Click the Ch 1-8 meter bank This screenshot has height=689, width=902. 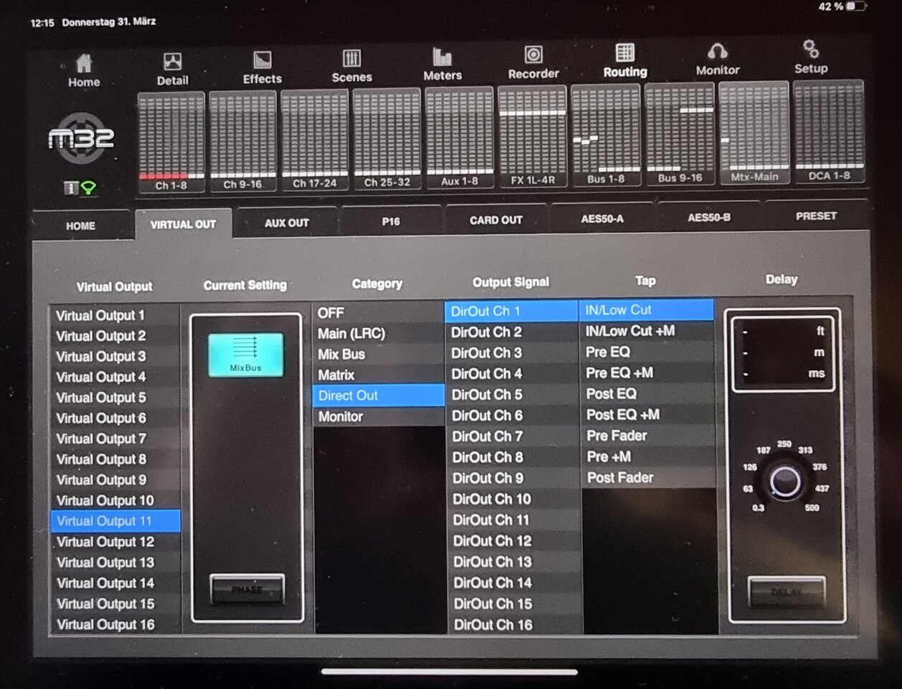point(171,143)
